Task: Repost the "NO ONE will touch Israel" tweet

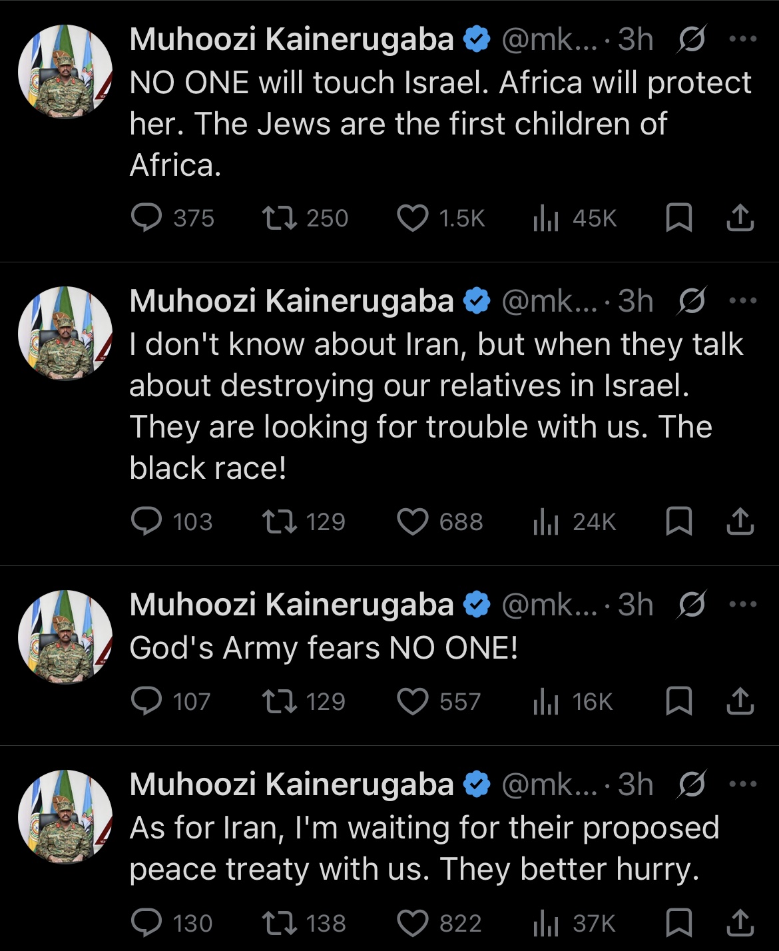Action: tap(280, 218)
